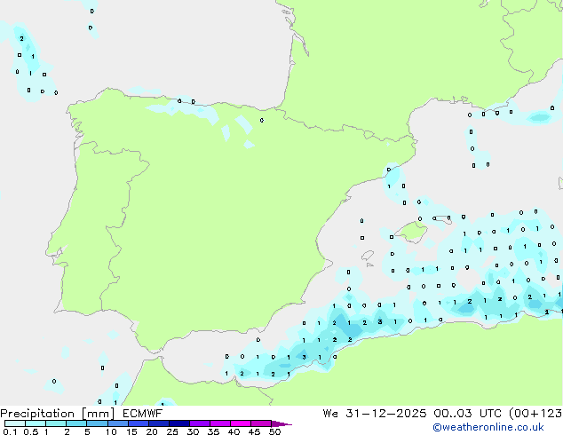The height and width of the screenshot is (435, 563).
Task: Pick the 35–40 mm legend color swatch
Action: coord(220,423)
